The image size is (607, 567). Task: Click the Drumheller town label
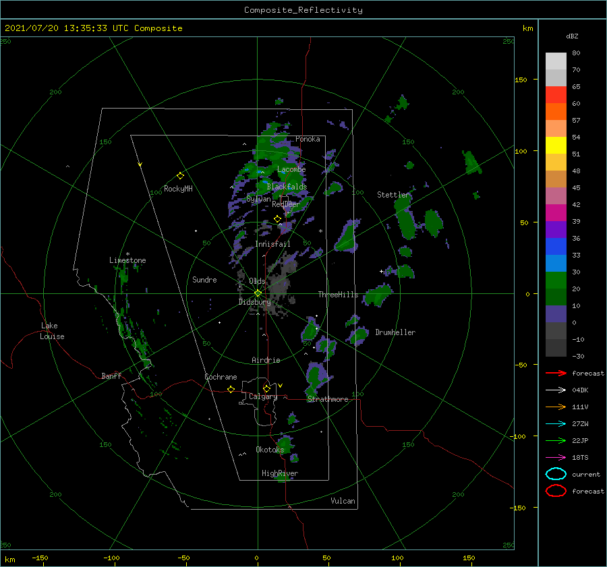point(395,332)
